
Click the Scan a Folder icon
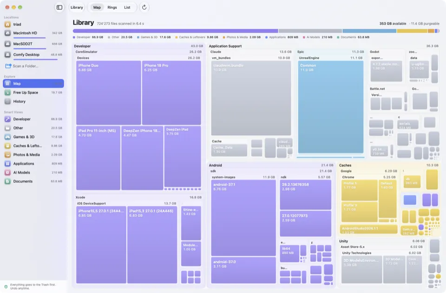click(8, 66)
